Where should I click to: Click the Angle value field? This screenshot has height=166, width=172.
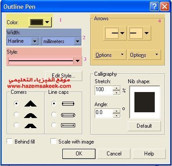tap(104, 113)
